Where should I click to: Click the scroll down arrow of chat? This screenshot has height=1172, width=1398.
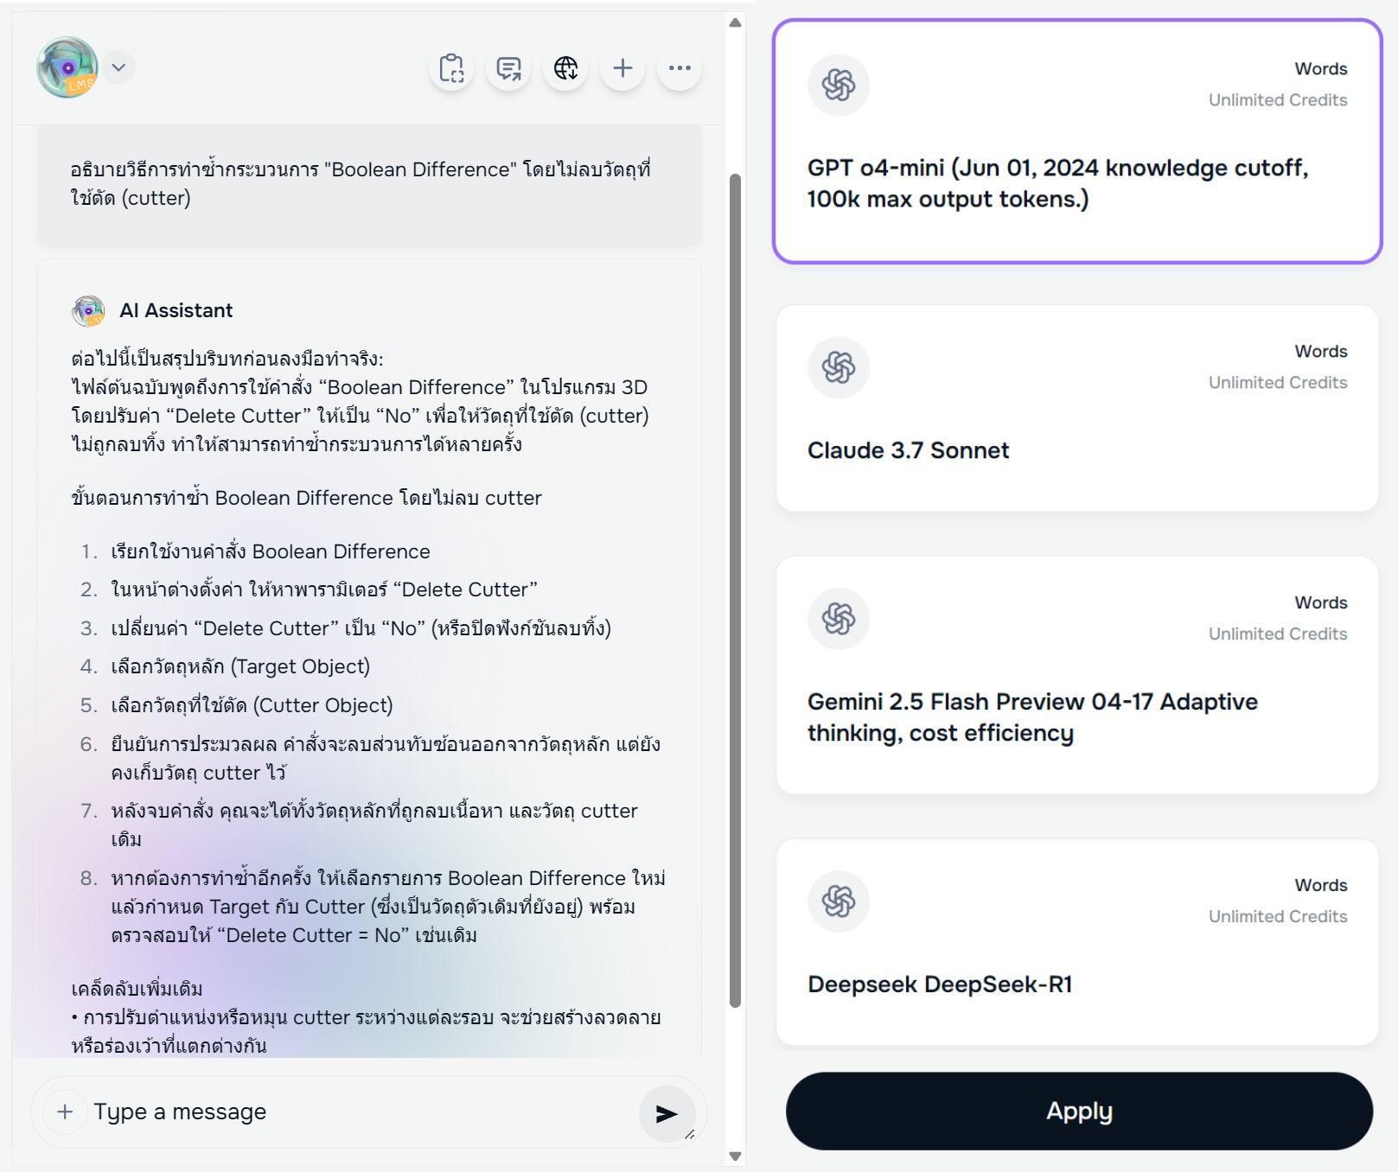click(x=736, y=1156)
